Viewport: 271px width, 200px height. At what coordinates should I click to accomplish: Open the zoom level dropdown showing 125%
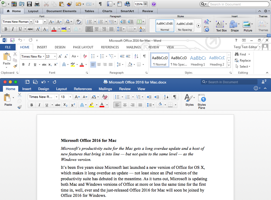141,4
